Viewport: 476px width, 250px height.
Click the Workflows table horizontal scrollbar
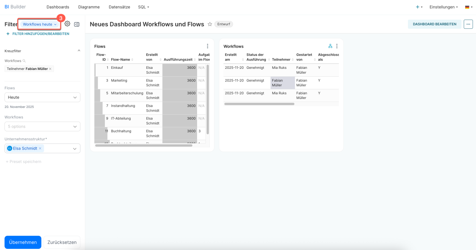pyautogui.click(x=259, y=104)
